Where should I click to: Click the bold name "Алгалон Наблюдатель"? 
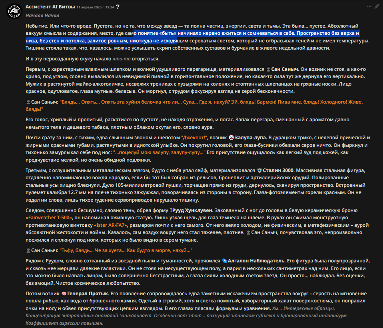point(256,261)
